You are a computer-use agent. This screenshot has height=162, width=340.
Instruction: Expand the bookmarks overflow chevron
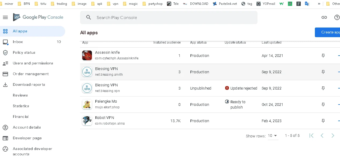319,4
